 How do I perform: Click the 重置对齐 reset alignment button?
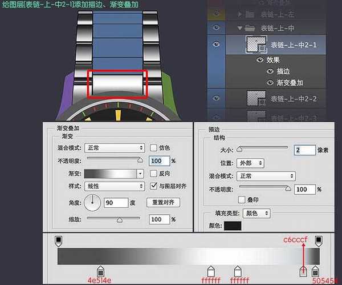tap(163, 202)
